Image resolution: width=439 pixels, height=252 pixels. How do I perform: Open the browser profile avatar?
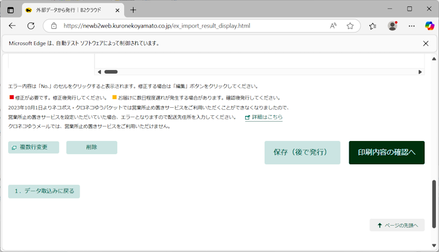click(392, 26)
